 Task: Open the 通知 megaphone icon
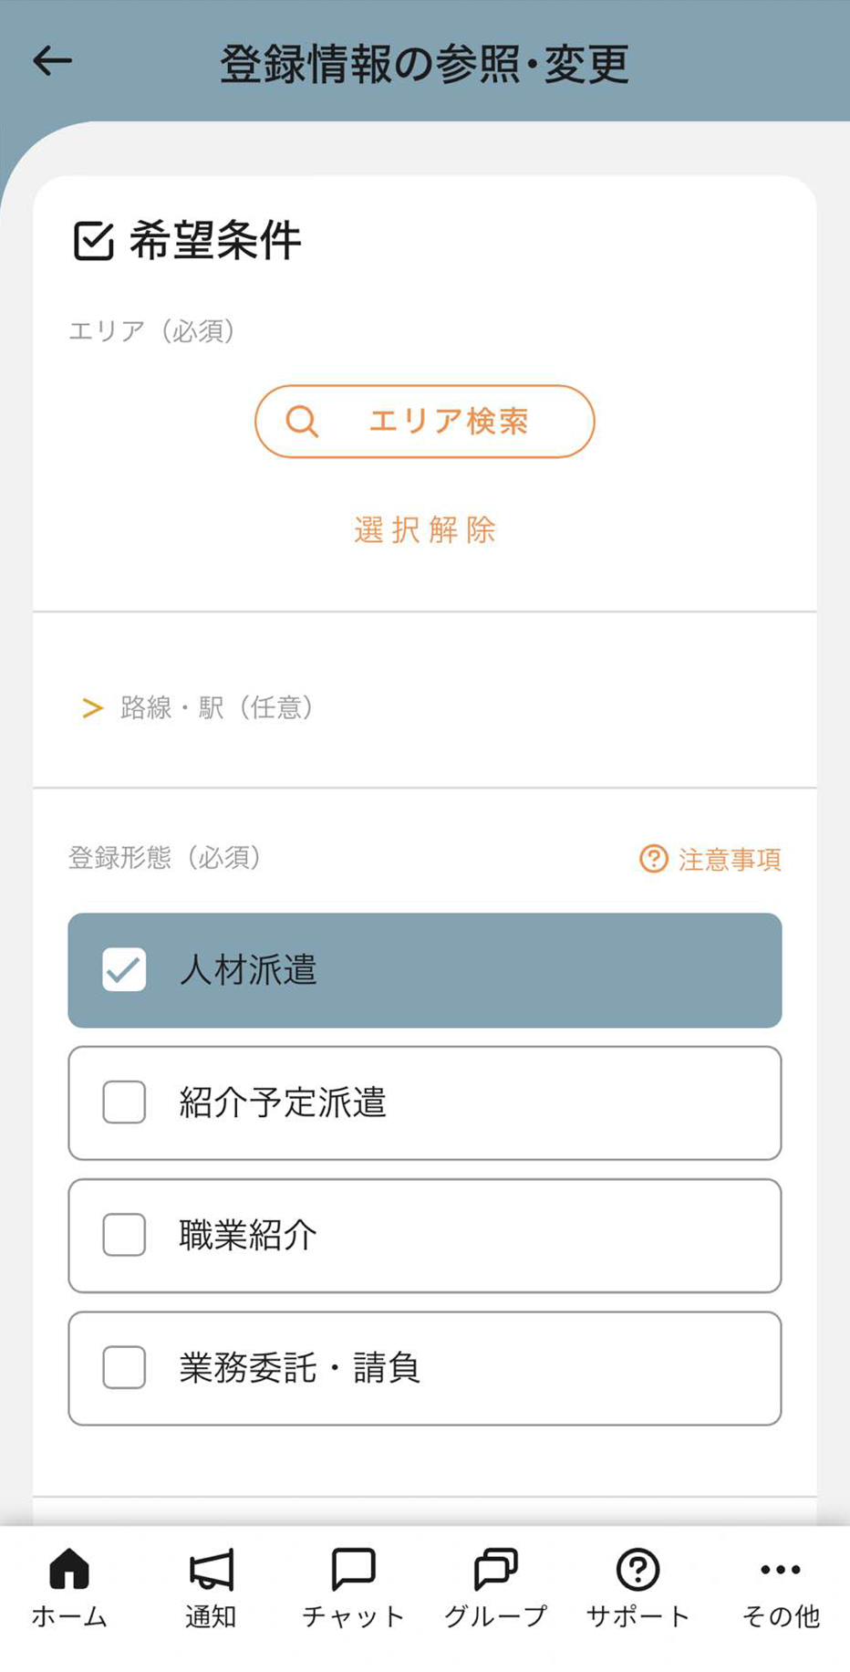tap(212, 1569)
